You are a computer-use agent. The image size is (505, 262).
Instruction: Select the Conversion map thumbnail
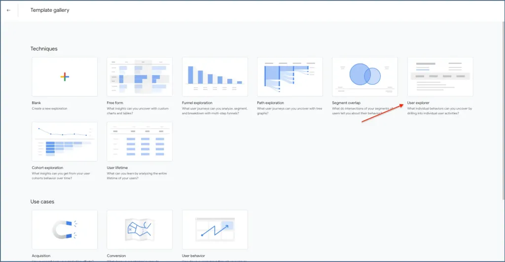(140, 229)
